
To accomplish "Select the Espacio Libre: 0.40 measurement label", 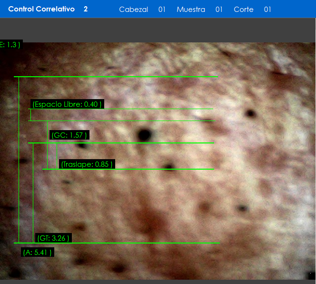I will [67, 104].
